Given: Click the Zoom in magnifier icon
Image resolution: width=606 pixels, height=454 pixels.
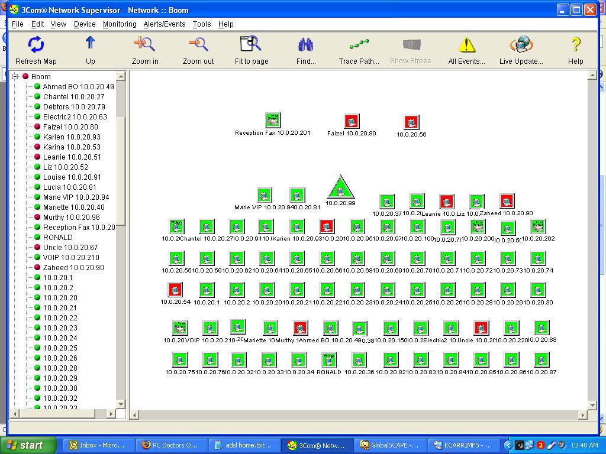Looking at the screenshot, I should (144, 45).
